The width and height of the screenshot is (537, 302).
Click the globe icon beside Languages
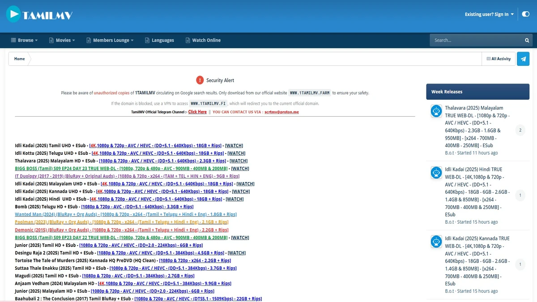click(x=146, y=40)
